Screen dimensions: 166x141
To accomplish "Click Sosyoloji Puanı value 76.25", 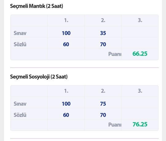I will 140,124.
